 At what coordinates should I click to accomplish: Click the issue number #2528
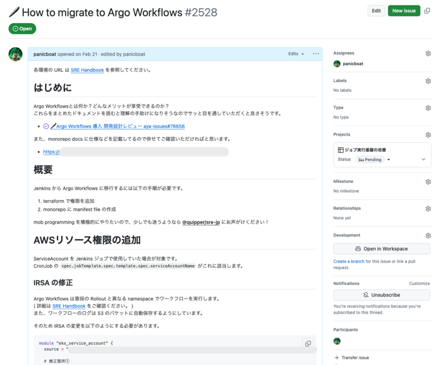[201, 13]
